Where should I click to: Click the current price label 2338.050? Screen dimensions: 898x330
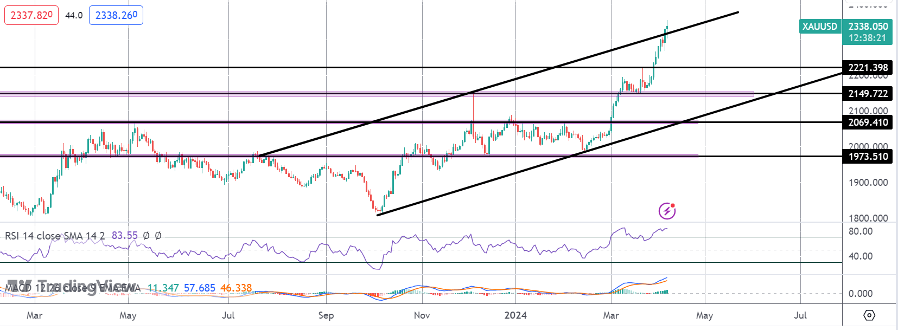pos(868,26)
